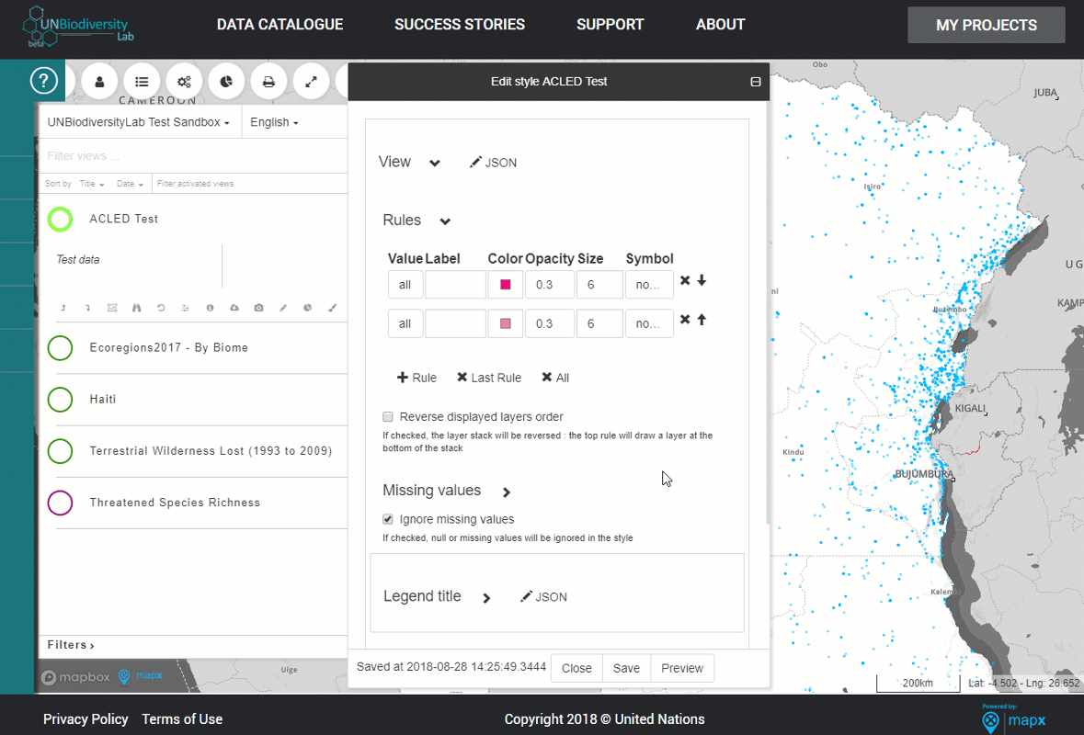
Task: Open the Privacy Policy link
Action: pos(86,719)
